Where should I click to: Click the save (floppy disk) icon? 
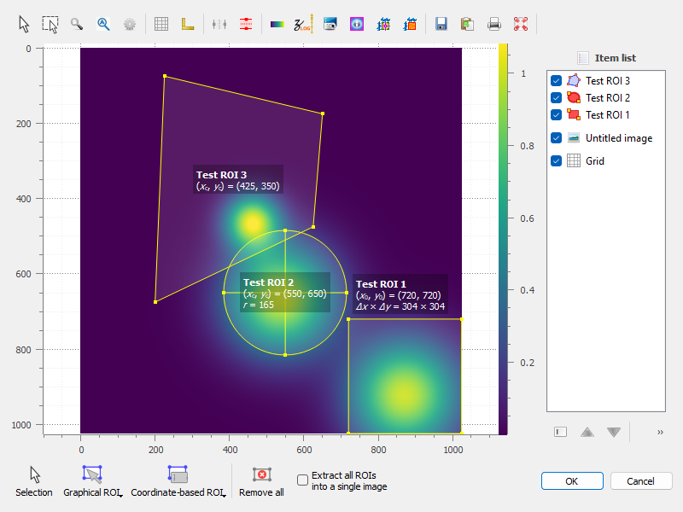pyautogui.click(x=441, y=24)
